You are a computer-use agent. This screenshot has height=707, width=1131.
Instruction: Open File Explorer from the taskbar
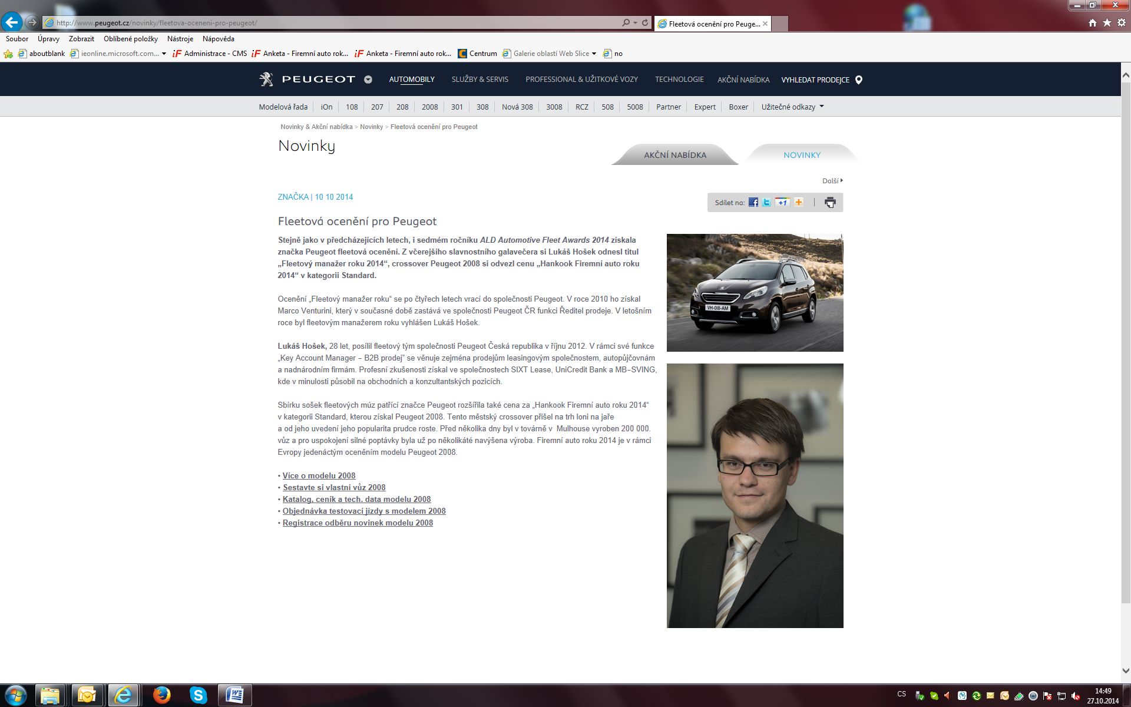[x=50, y=696]
